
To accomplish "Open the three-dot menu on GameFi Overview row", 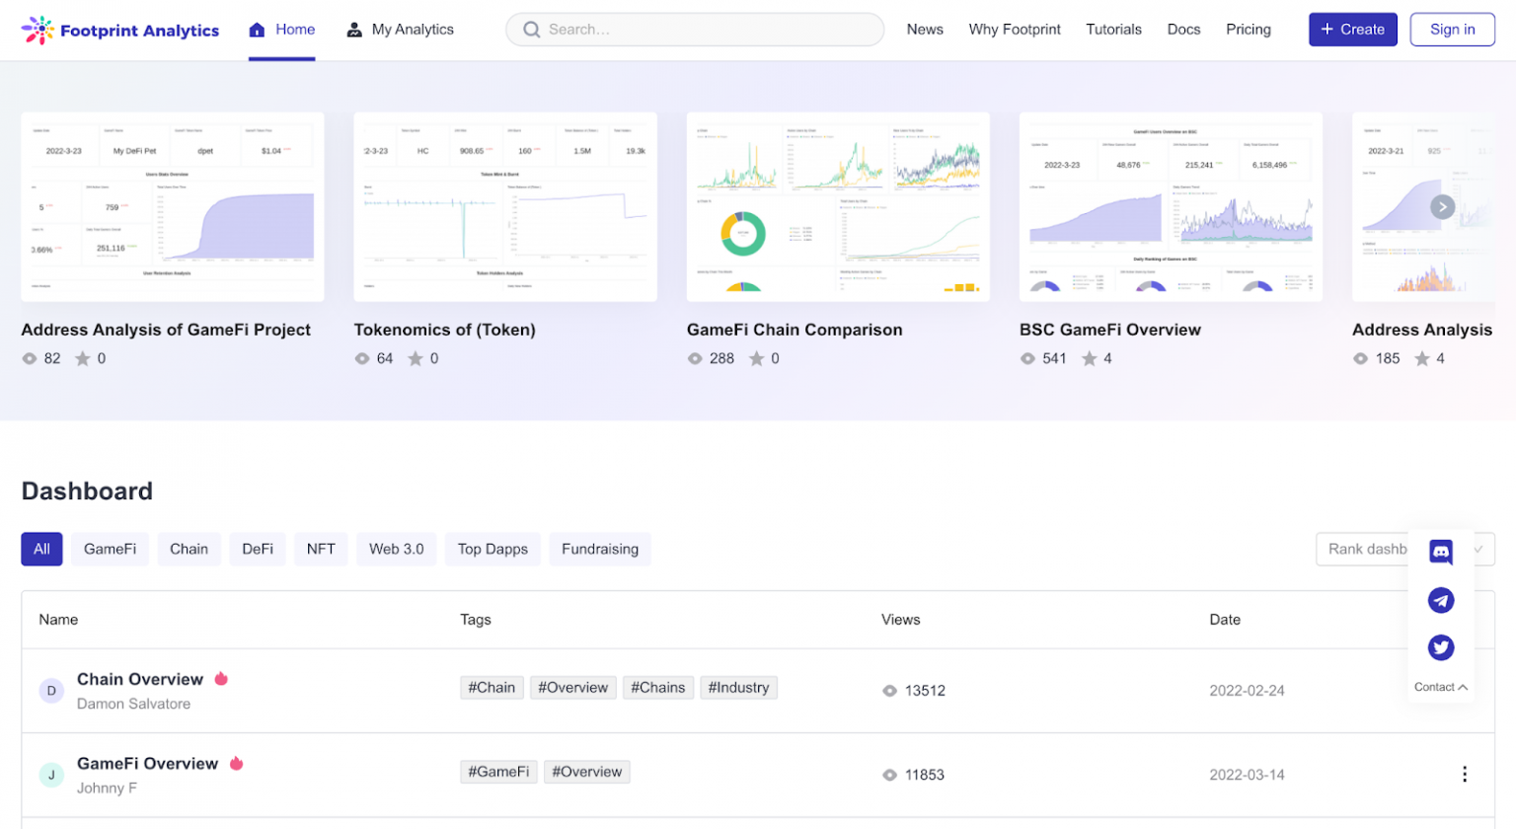I will coord(1465,774).
